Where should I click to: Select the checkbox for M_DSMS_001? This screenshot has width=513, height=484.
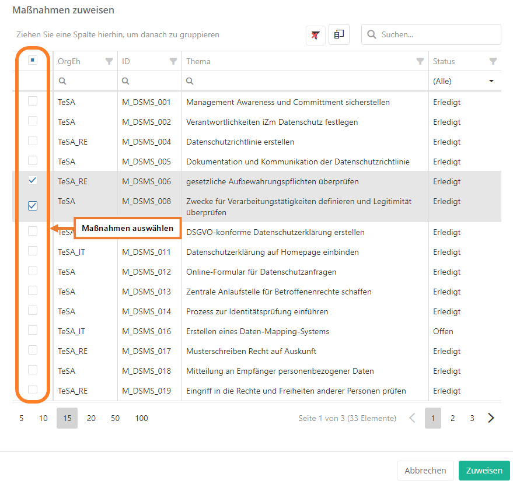(x=33, y=101)
